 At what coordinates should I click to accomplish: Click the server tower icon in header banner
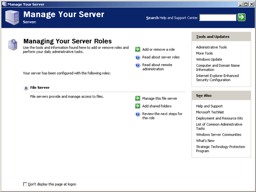click(x=12, y=17)
